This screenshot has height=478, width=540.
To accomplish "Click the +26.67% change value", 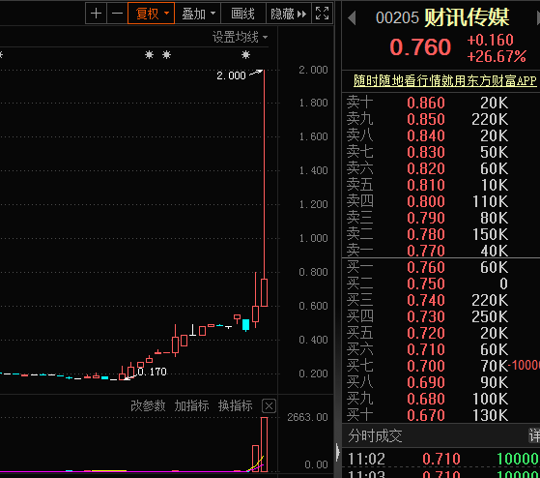I will [497, 56].
